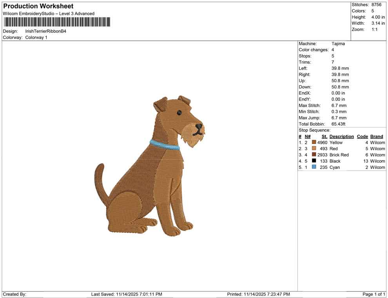Click the Production Worksheet title
Screen dimensions: 388x298
(38, 6)
